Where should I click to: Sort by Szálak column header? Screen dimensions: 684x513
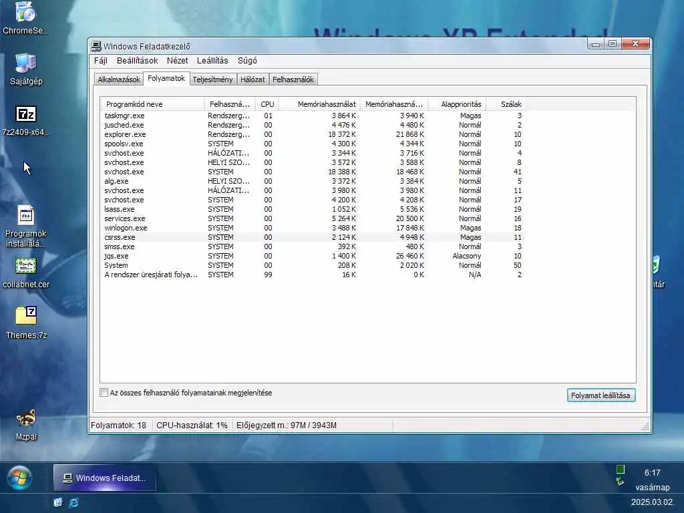pyautogui.click(x=505, y=104)
